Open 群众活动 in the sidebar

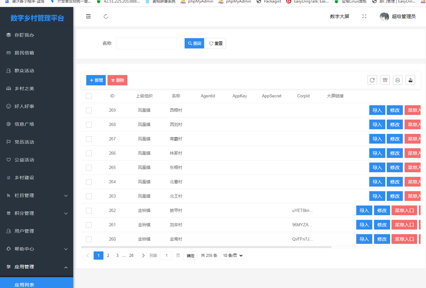tap(37, 71)
